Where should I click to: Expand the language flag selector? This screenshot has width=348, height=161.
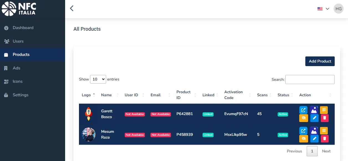point(323,9)
